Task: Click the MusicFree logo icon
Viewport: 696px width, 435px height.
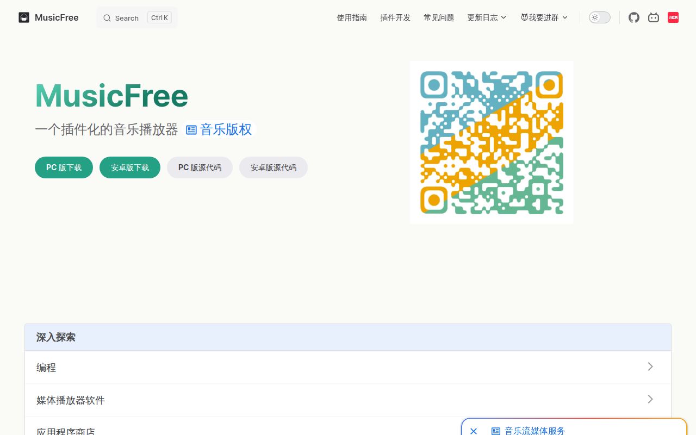Action: coord(24,17)
